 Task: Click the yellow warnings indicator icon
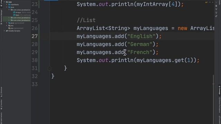coord(206,2)
